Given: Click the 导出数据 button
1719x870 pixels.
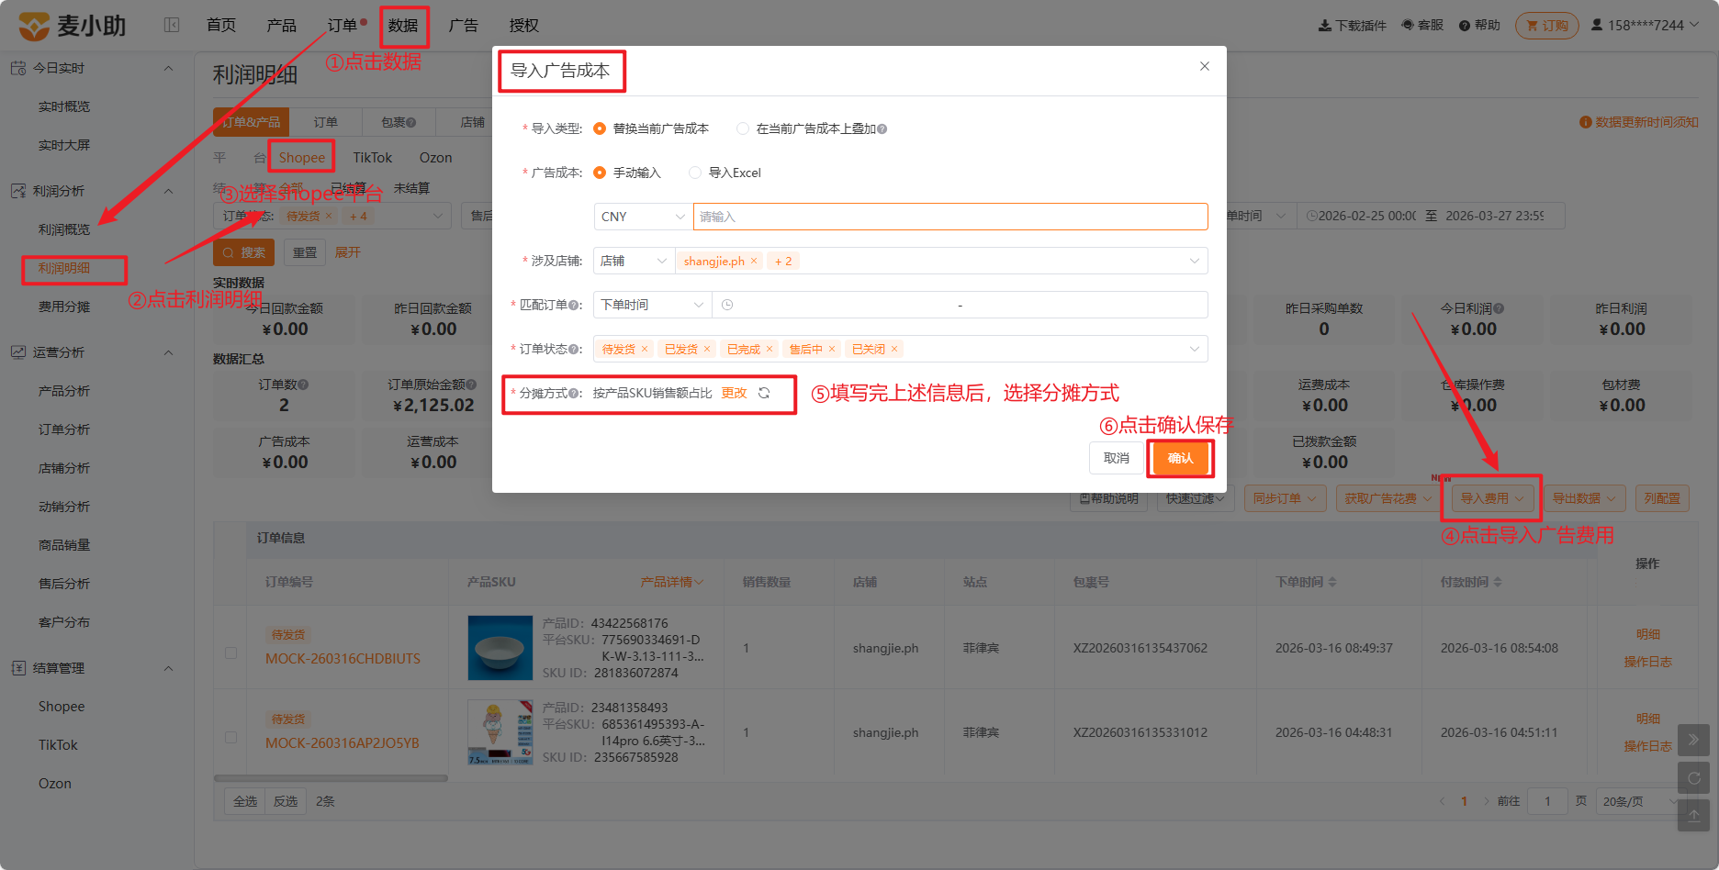Looking at the screenshot, I should click(x=1584, y=498).
